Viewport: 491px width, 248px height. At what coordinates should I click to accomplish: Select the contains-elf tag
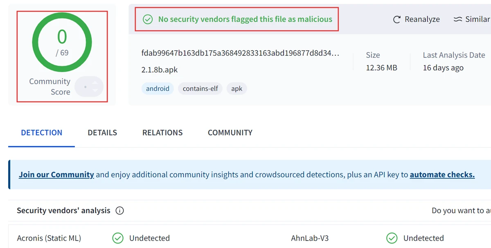coord(200,89)
